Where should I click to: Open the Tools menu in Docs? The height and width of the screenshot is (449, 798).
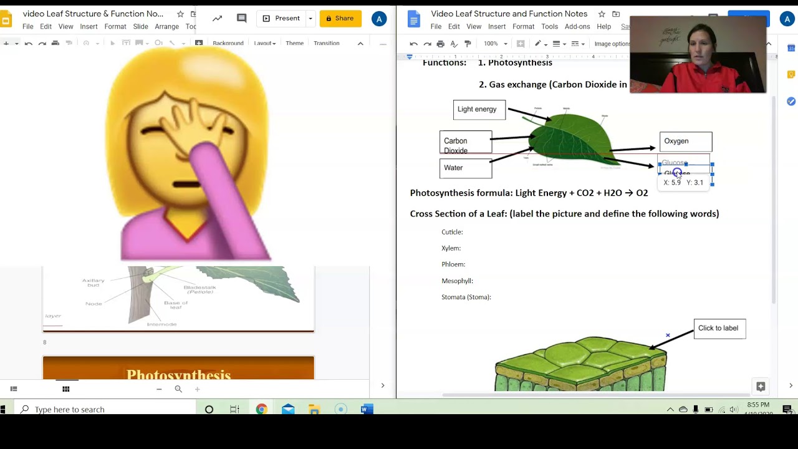pyautogui.click(x=549, y=27)
